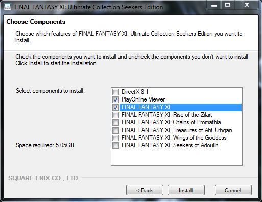Click the installer icon in the title bar
This screenshot has width=262, height=202.
[7, 7]
